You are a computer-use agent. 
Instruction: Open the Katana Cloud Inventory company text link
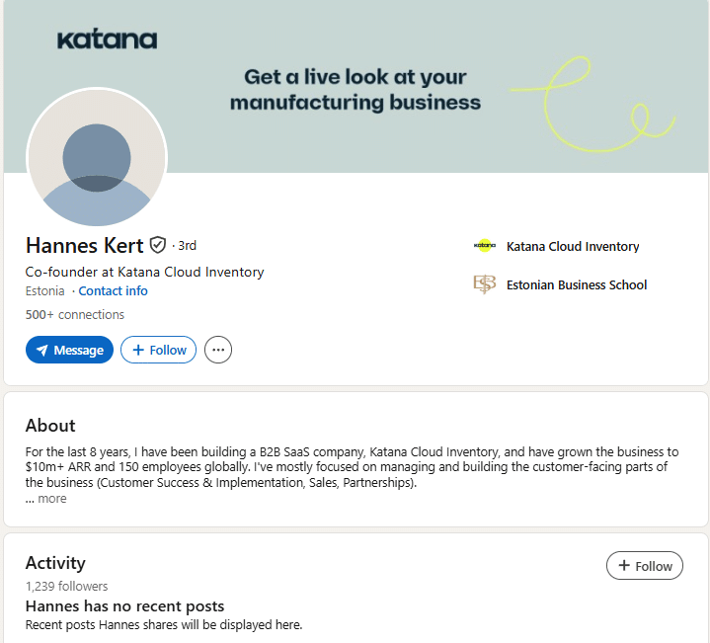[x=573, y=247]
